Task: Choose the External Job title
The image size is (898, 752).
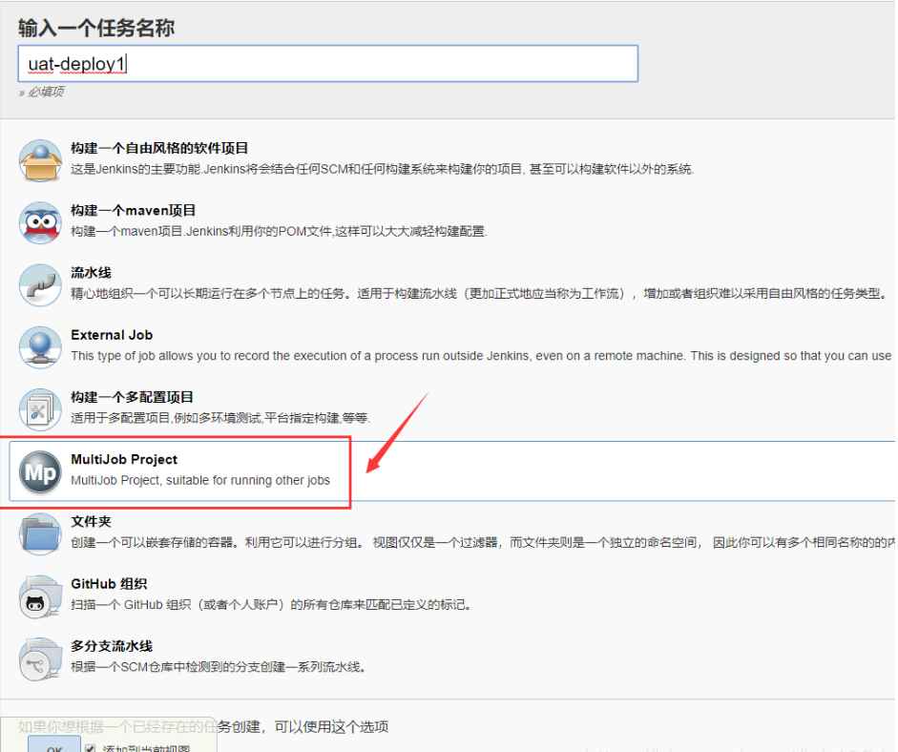Action: (112, 335)
